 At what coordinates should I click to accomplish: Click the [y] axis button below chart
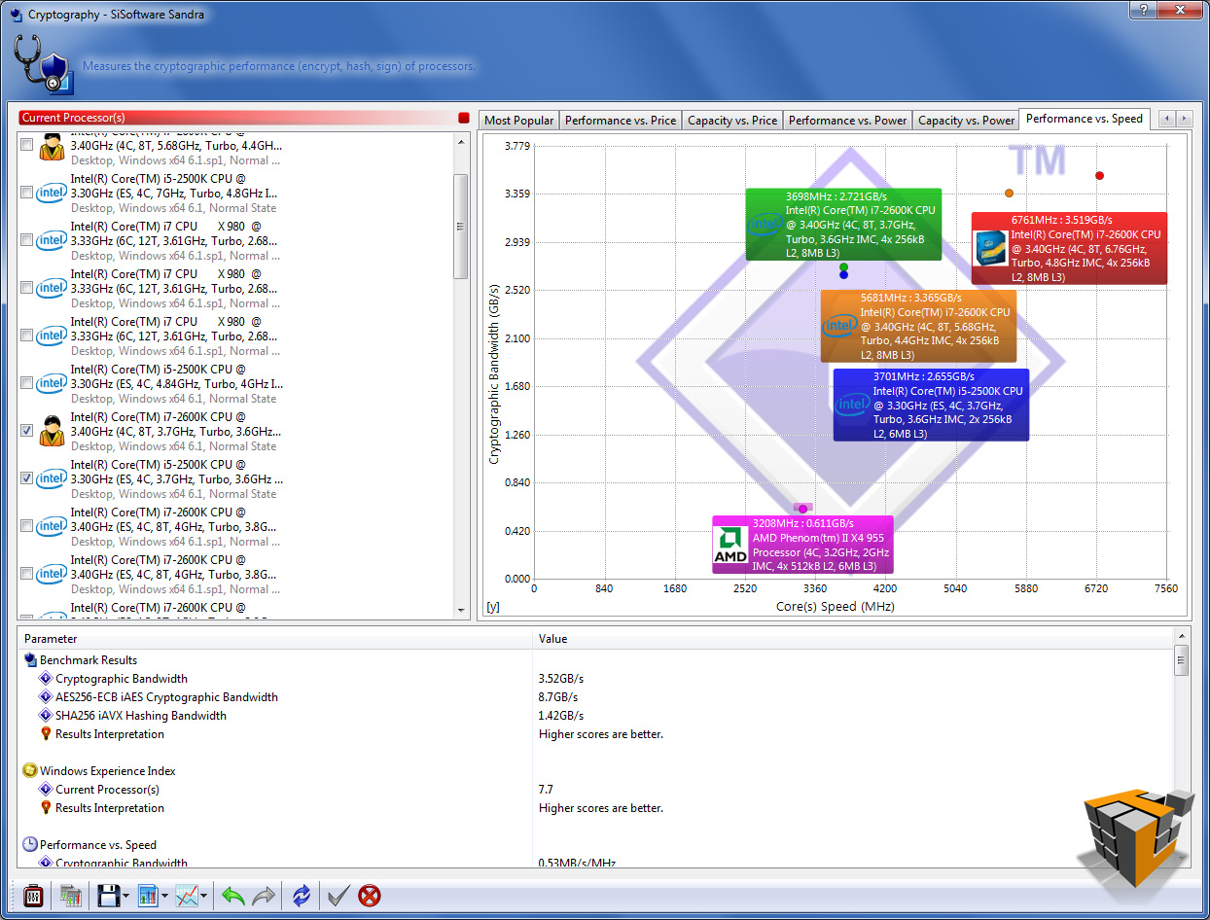pyautogui.click(x=493, y=607)
